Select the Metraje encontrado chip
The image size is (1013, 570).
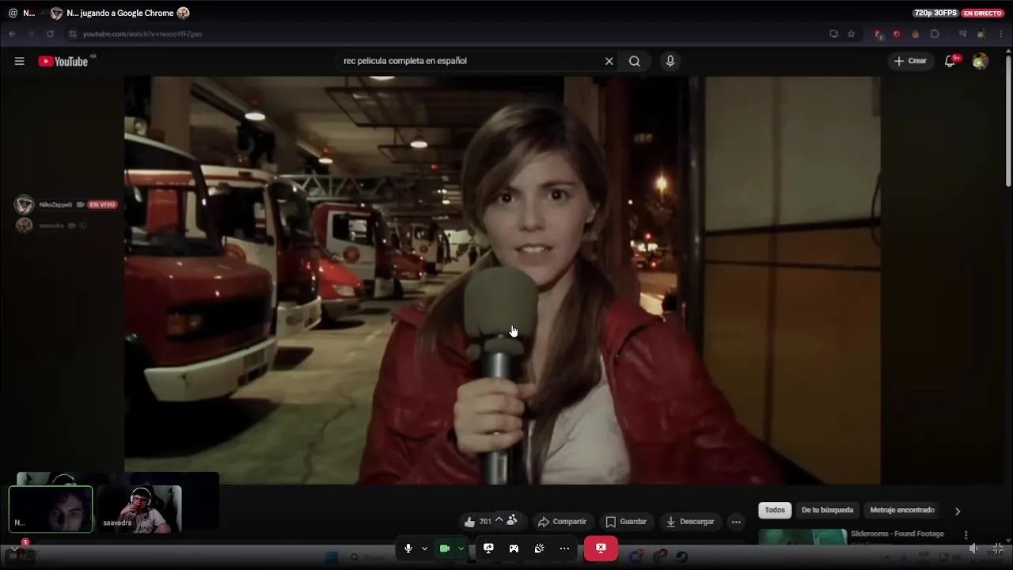902,511
